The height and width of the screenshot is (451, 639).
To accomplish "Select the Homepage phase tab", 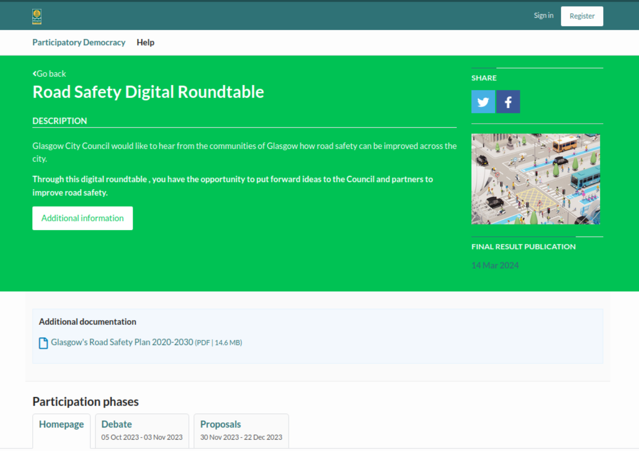I will tap(61, 424).
